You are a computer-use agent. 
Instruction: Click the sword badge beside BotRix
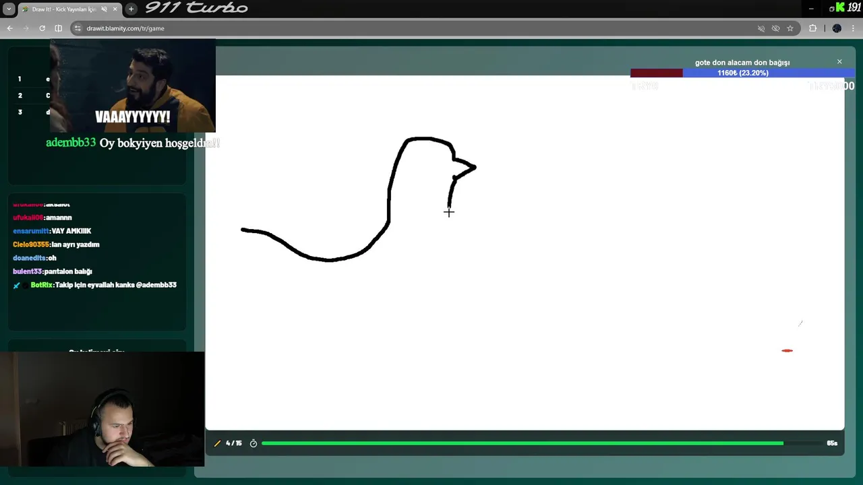(17, 286)
